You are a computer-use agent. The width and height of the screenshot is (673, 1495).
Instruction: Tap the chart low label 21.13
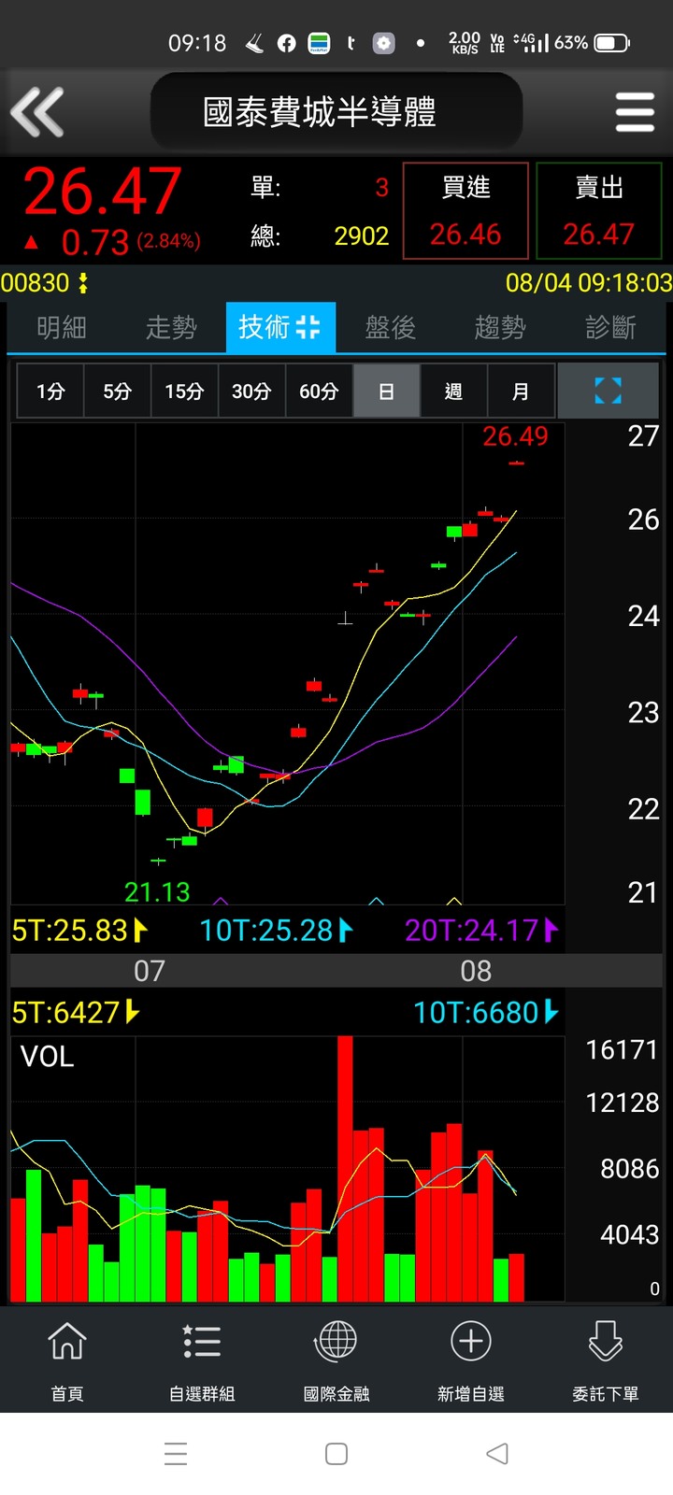[157, 892]
